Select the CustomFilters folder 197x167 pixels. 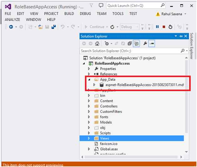click(x=111, y=112)
